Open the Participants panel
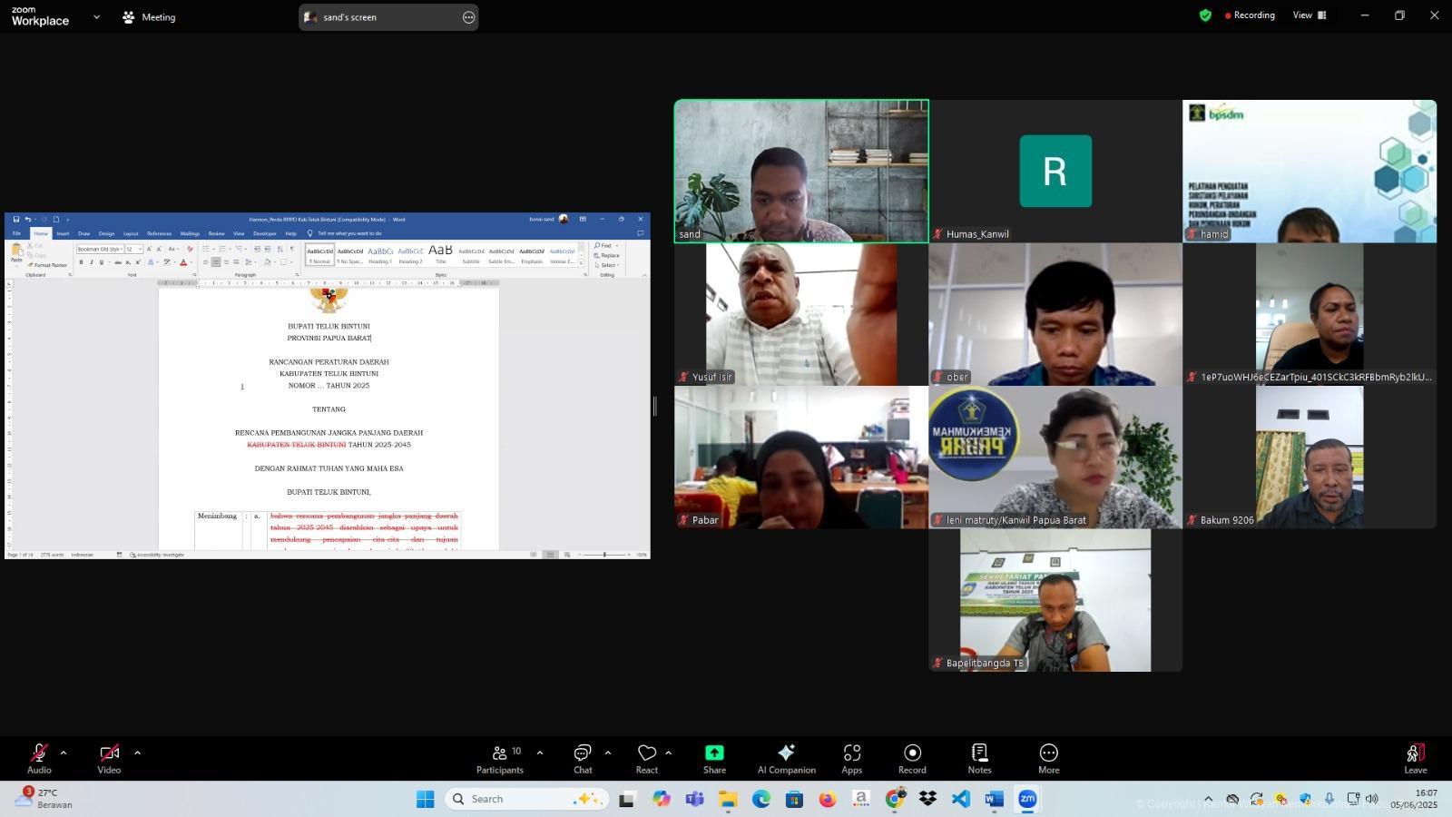Viewport: 1452px width, 817px height. pyautogui.click(x=500, y=759)
